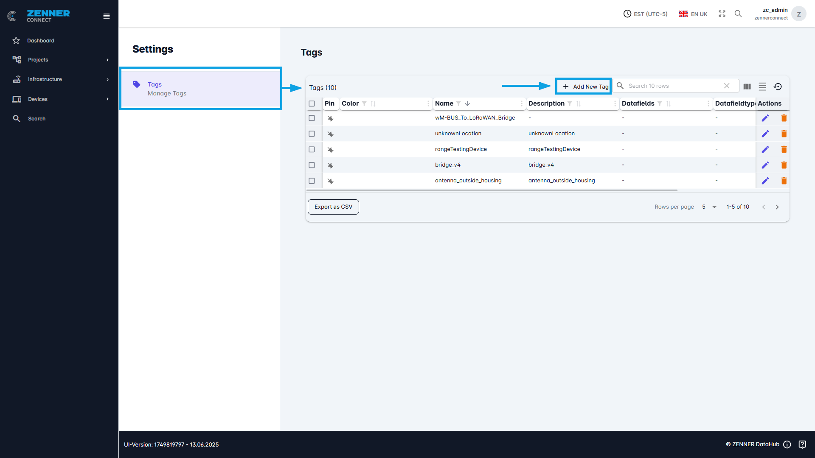Go to Dashboard from sidebar
Image resolution: width=815 pixels, height=458 pixels.
pos(40,40)
